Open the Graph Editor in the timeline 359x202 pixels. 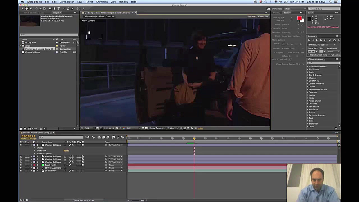tap(123, 137)
